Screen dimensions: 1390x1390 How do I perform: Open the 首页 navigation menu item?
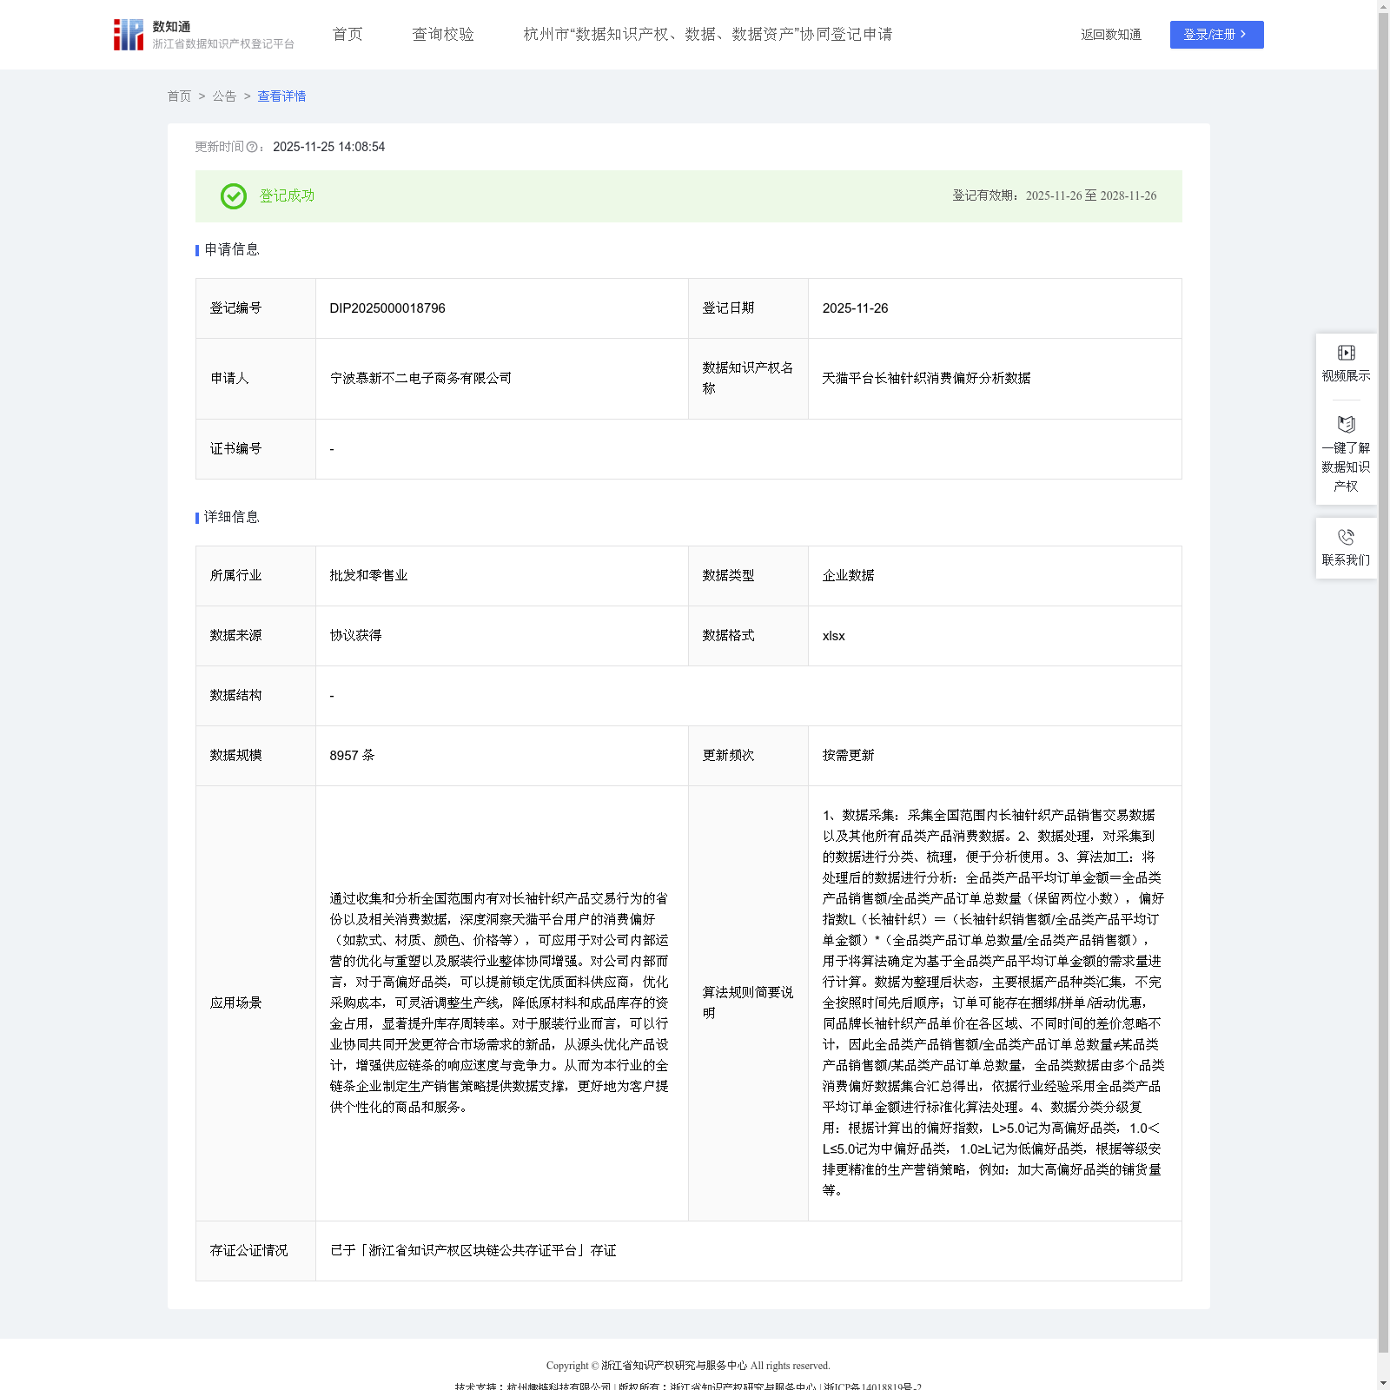click(x=347, y=35)
